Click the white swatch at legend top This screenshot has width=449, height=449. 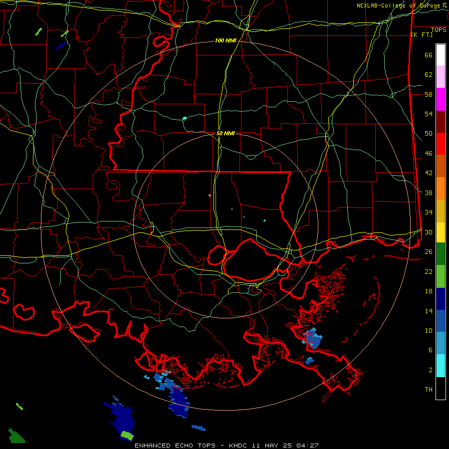tap(441, 55)
